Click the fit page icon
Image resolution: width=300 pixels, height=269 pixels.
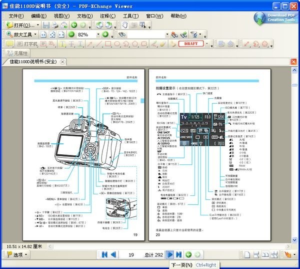[52, 35]
